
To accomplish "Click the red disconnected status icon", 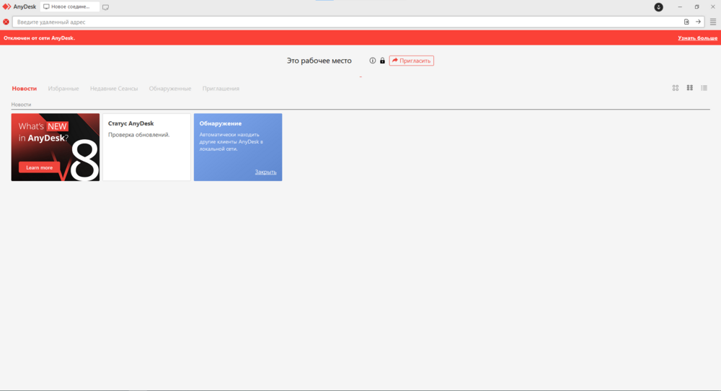I will [x=6, y=22].
